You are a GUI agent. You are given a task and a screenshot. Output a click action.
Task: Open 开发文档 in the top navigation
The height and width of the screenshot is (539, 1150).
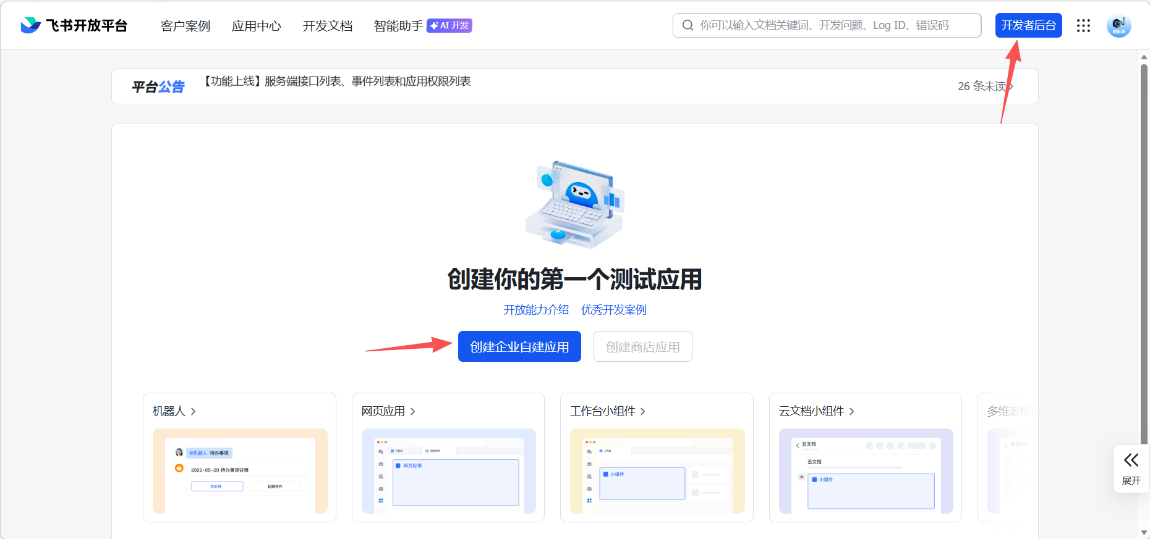pyautogui.click(x=328, y=26)
